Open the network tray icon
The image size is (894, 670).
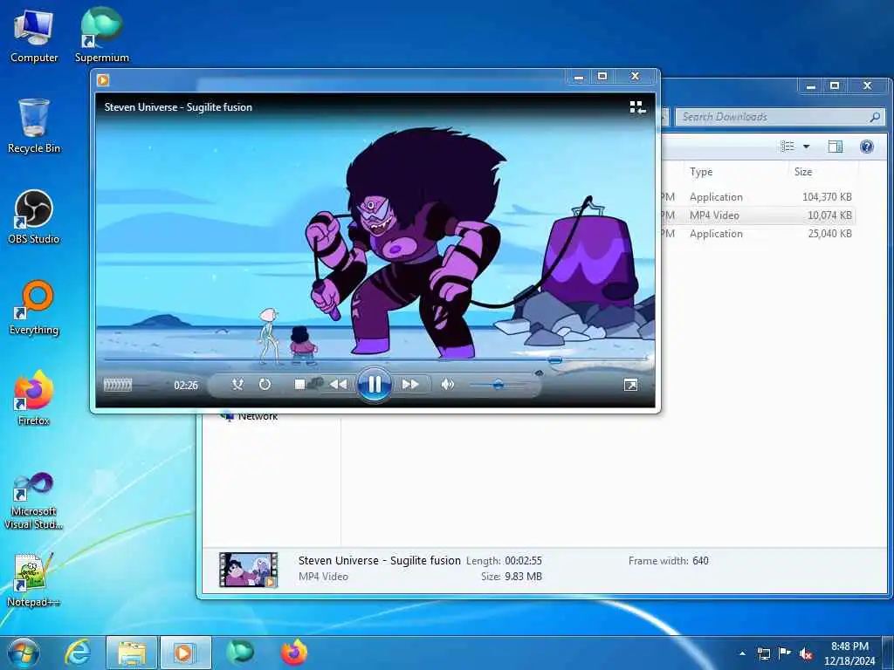763,653
